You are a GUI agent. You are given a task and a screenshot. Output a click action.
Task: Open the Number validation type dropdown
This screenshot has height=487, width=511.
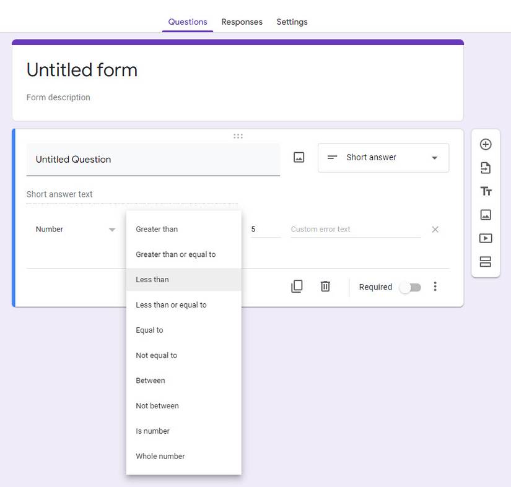click(x=74, y=229)
